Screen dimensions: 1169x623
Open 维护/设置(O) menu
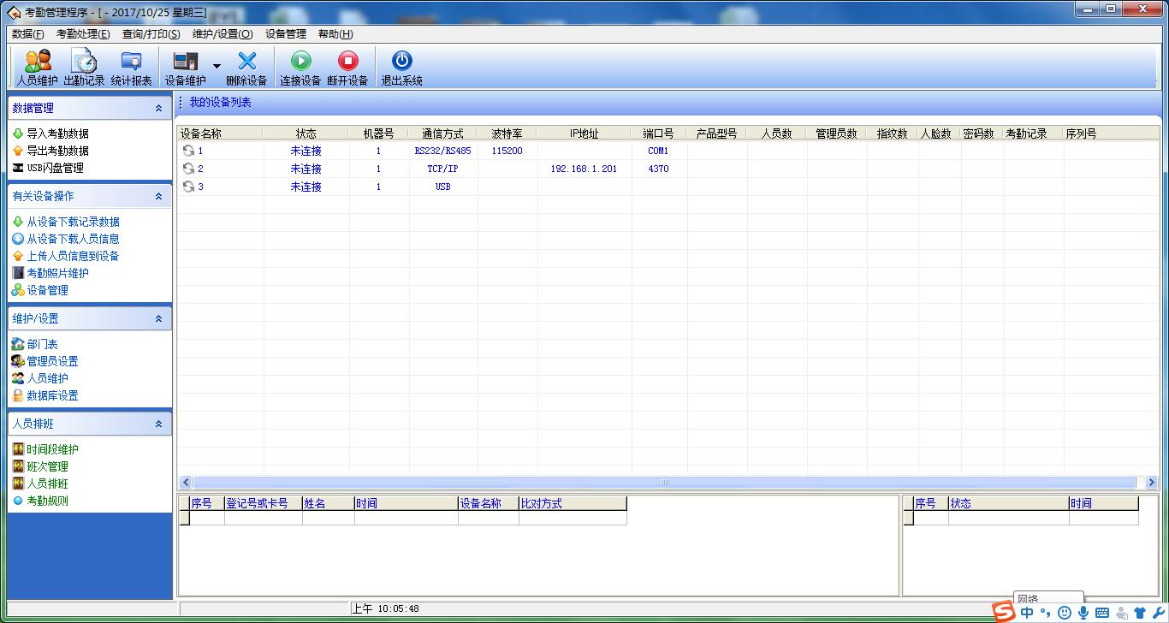pyautogui.click(x=223, y=34)
